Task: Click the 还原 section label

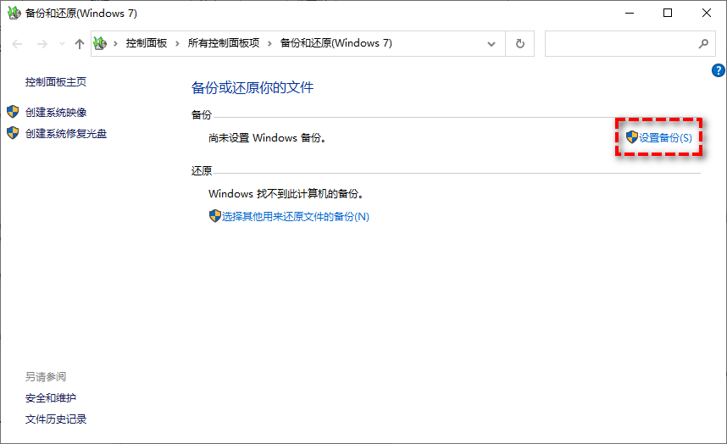Action: click(x=201, y=171)
